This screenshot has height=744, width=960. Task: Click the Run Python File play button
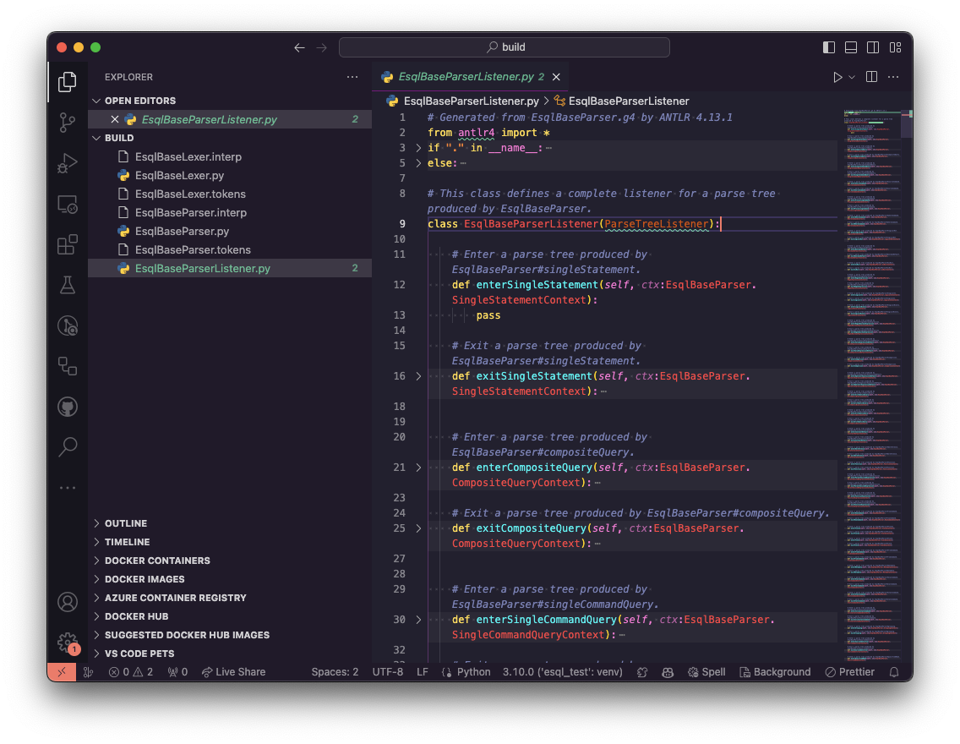click(x=837, y=77)
